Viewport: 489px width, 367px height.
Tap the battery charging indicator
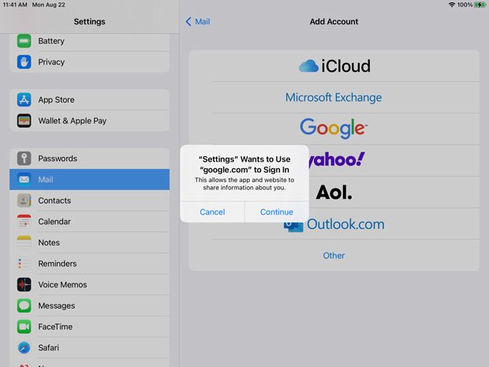pyautogui.click(x=480, y=5)
